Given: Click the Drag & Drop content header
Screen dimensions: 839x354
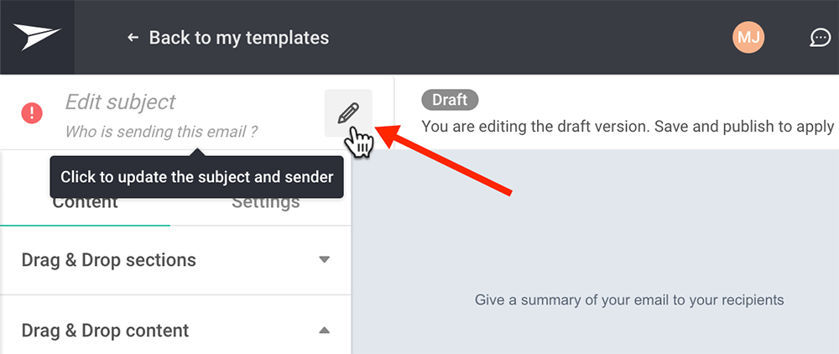Looking at the screenshot, I should point(175,330).
